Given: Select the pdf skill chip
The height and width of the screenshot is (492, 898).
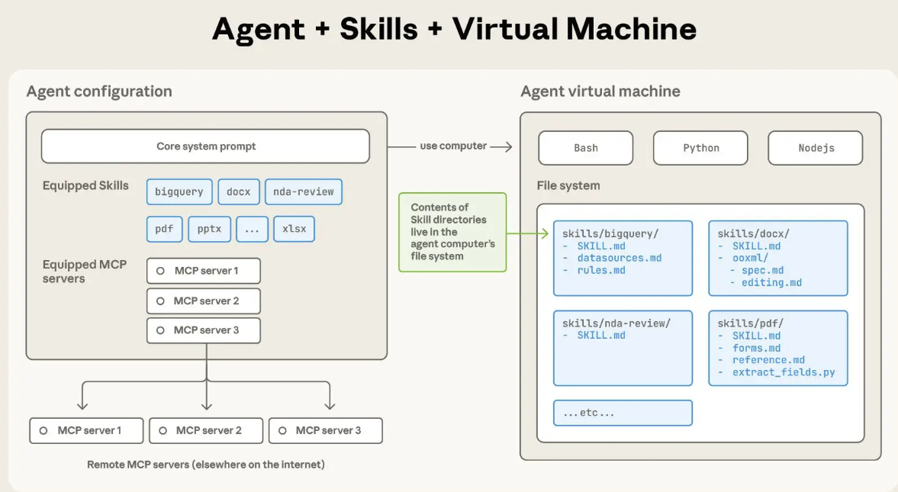Looking at the screenshot, I should pos(164,229).
